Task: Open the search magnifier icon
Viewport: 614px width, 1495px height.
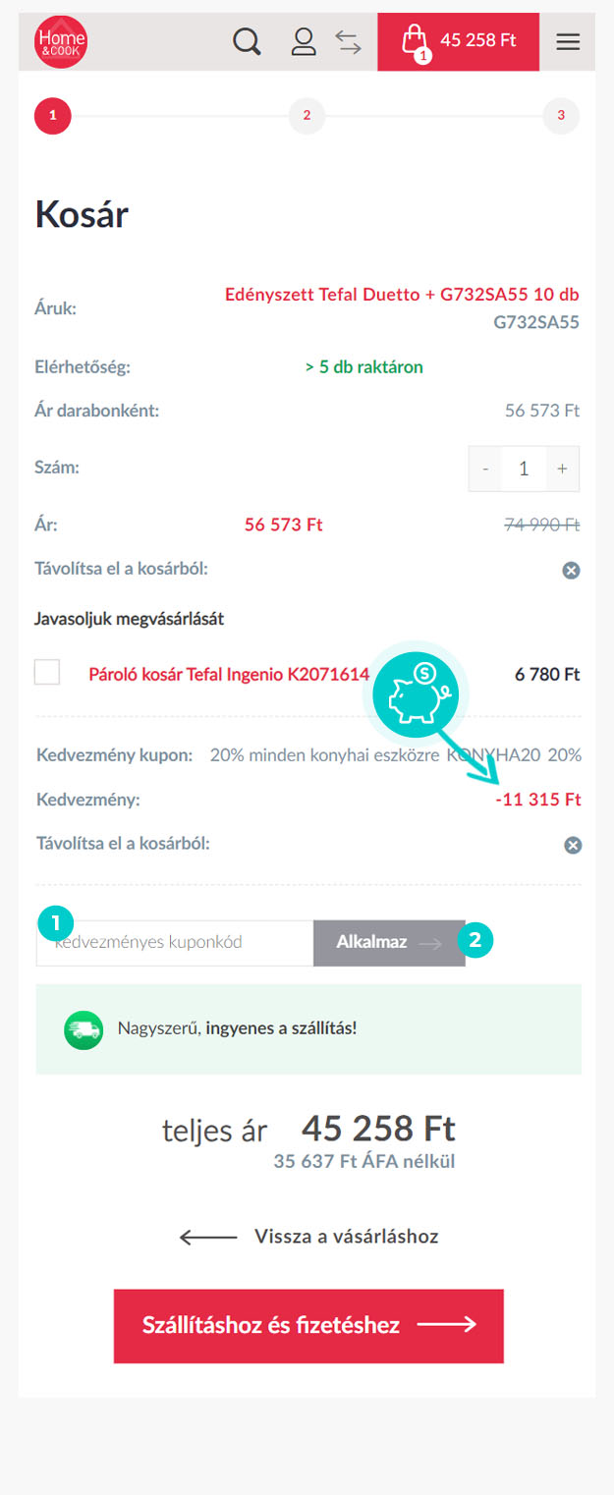Action: click(x=247, y=41)
